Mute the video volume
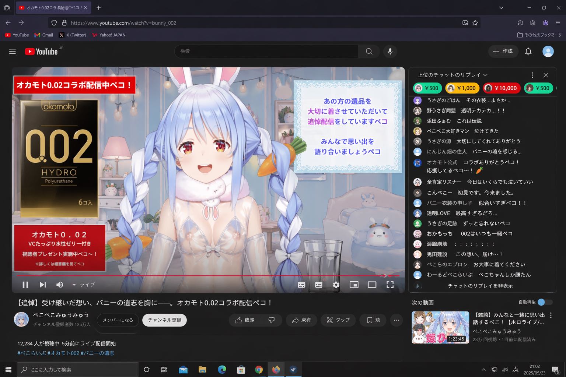 point(59,285)
